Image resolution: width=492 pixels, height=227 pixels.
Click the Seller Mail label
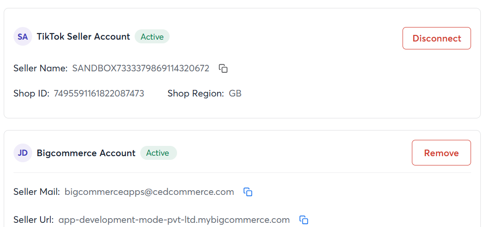[37, 192]
